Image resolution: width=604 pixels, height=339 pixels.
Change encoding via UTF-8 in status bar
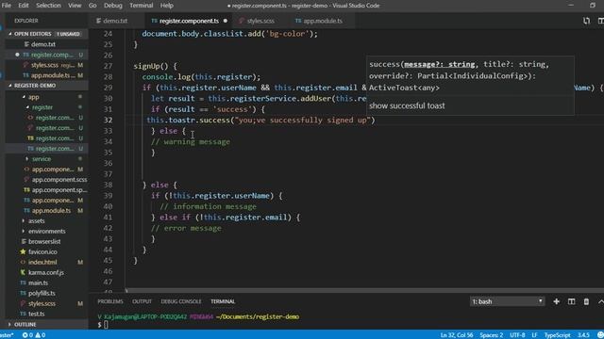(x=517, y=335)
